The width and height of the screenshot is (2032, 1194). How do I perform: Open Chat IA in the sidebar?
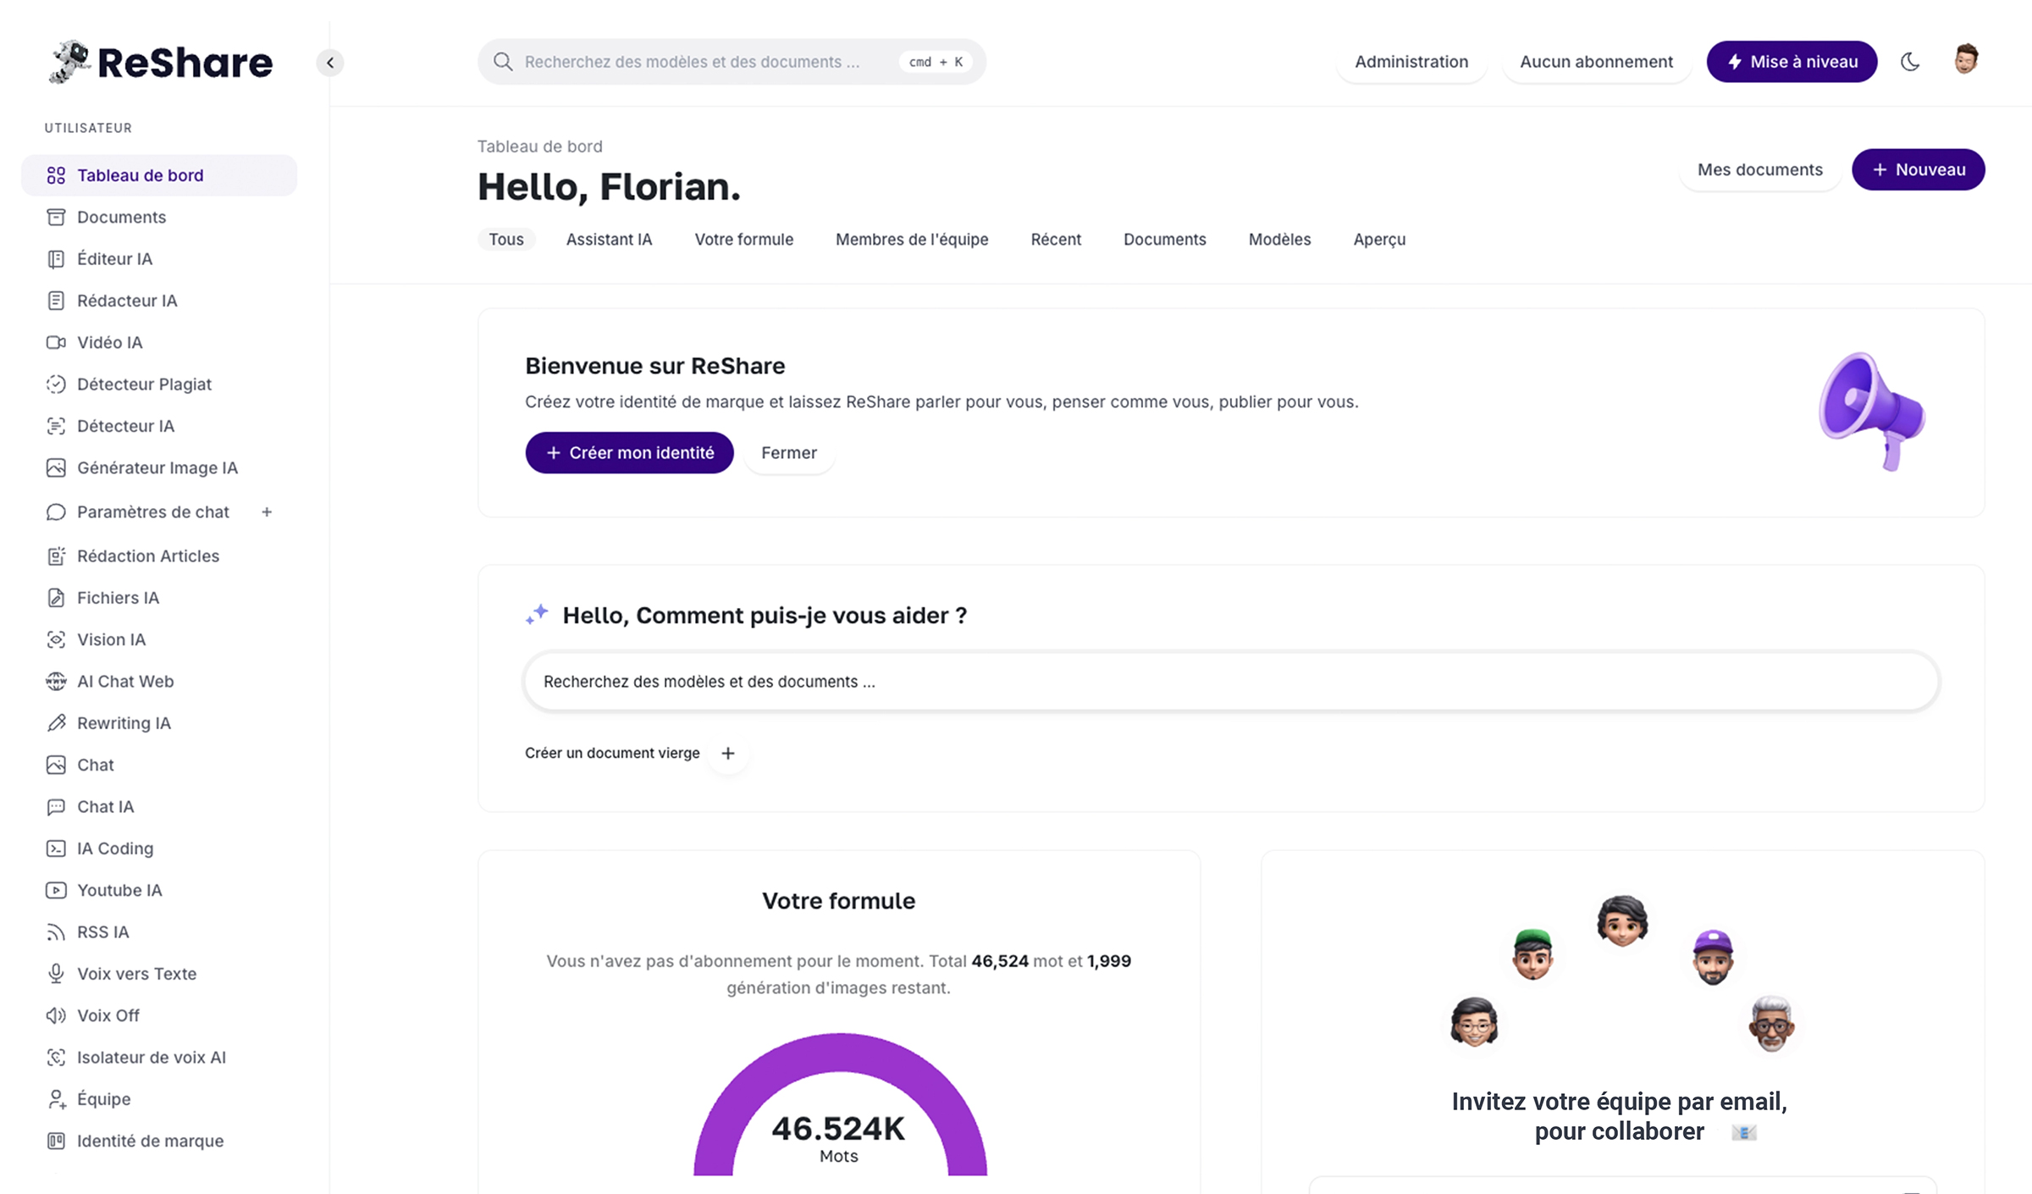(159, 806)
